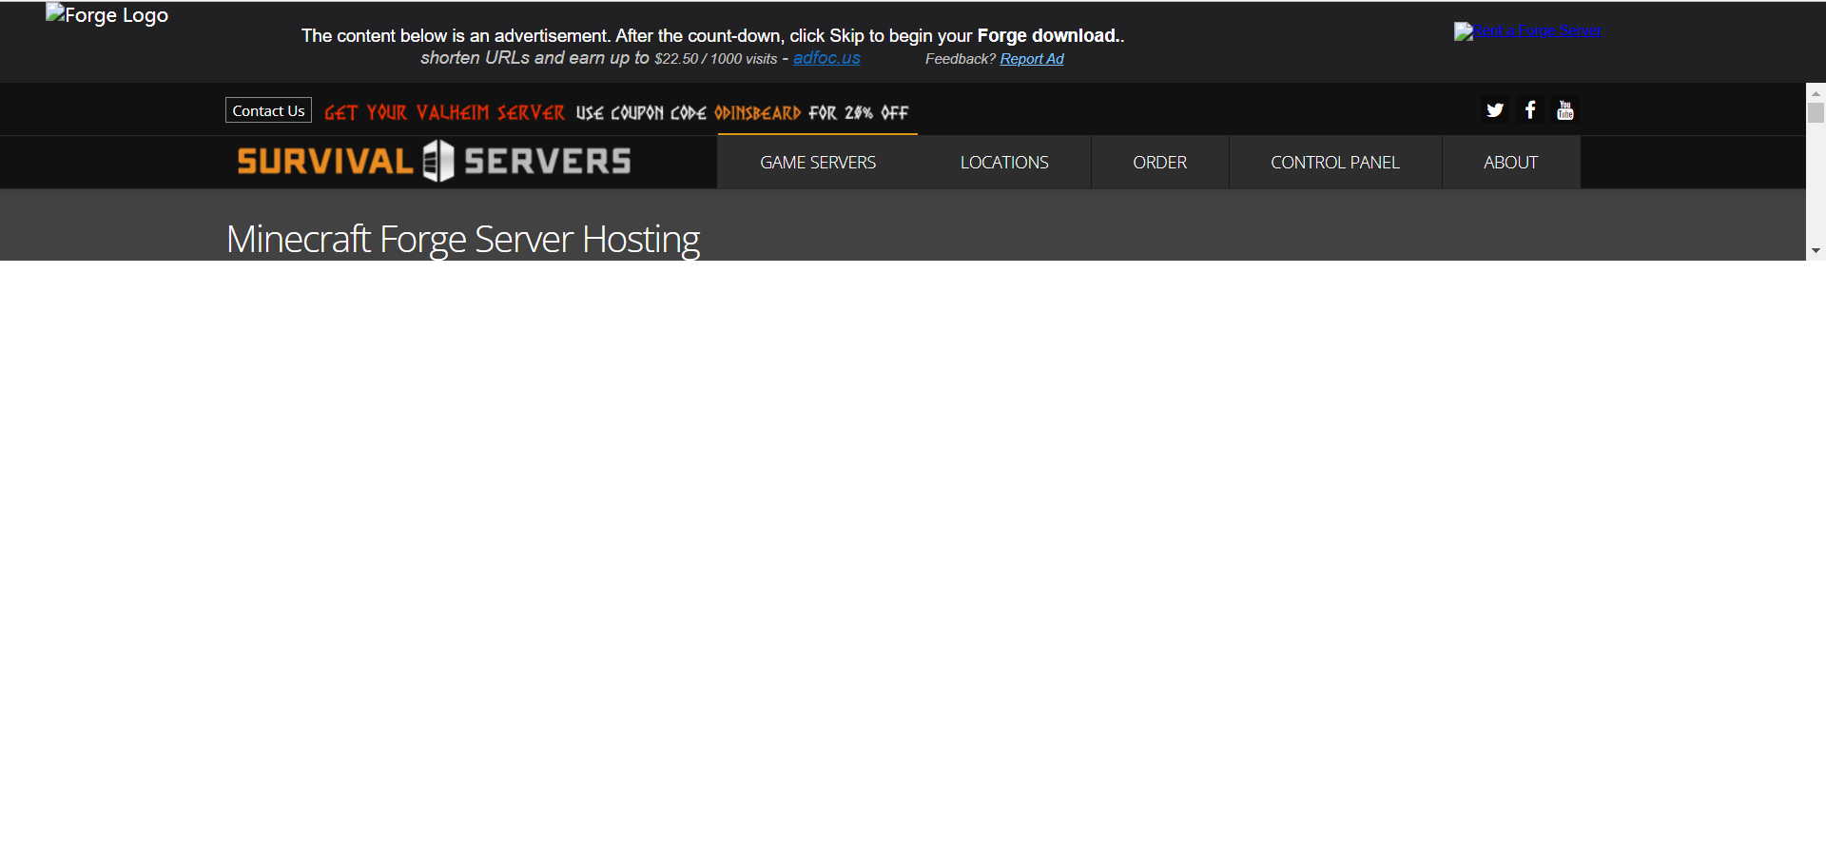Click the Report Ad link

(x=1031, y=59)
